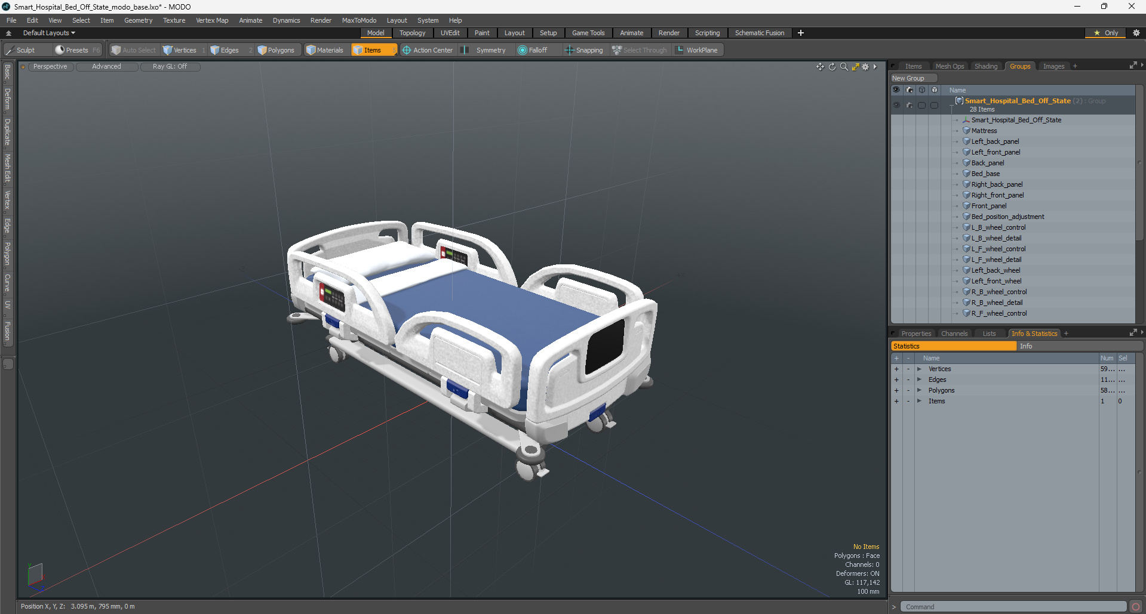Toggle Symmetry
This screenshot has height=614, width=1146.
coord(485,50)
